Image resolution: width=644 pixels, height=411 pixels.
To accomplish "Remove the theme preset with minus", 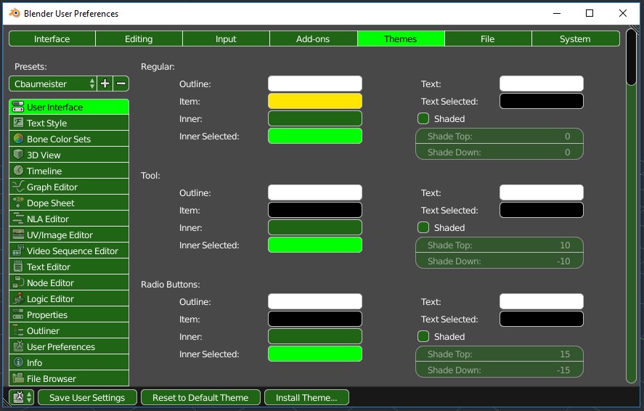I will [121, 84].
